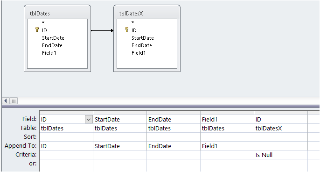320x172 pixels.
Task: Select EndDate in the tblDatesX field list
Action: 142,45
